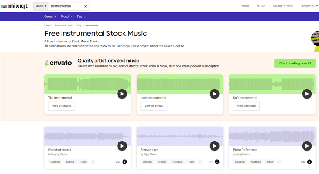319x174 pixels.
Task: Play Forever Love track
Action: pos(215,146)
